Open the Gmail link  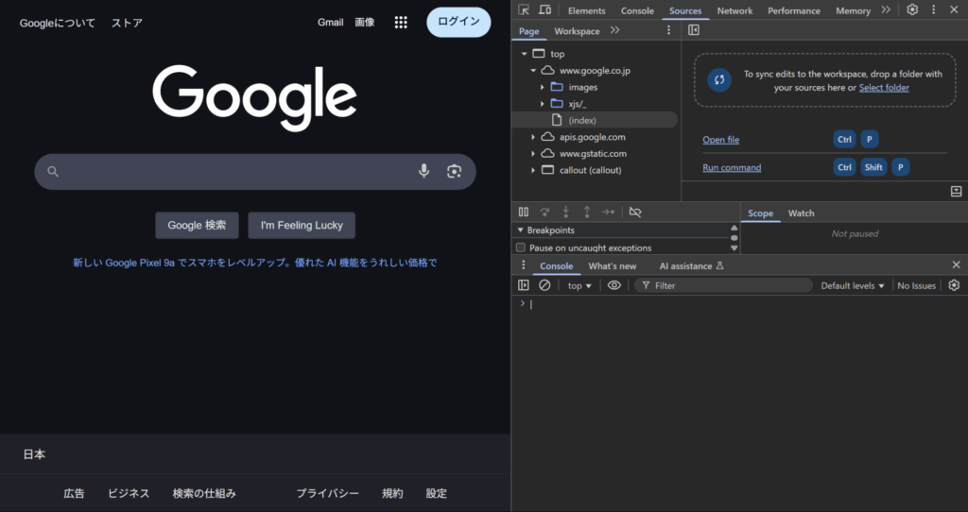click(330, 23)
